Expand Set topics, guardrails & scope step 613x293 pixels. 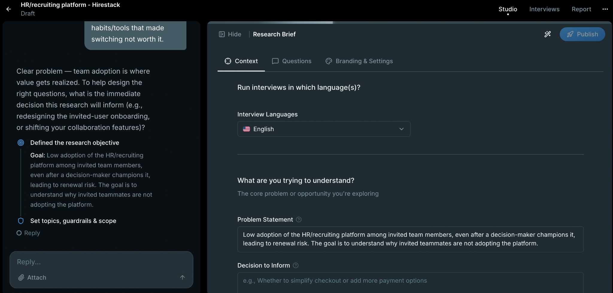[x=73, y=221]
